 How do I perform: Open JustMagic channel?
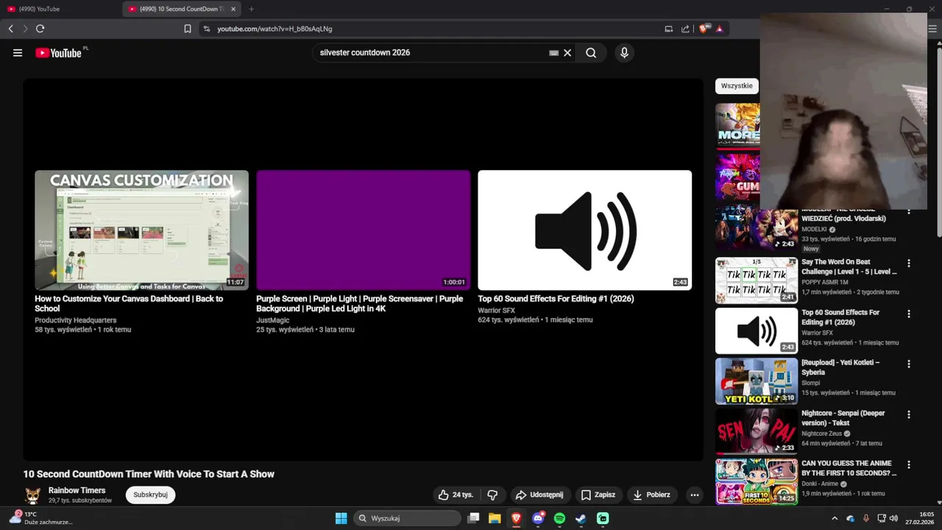coord(272,320)
